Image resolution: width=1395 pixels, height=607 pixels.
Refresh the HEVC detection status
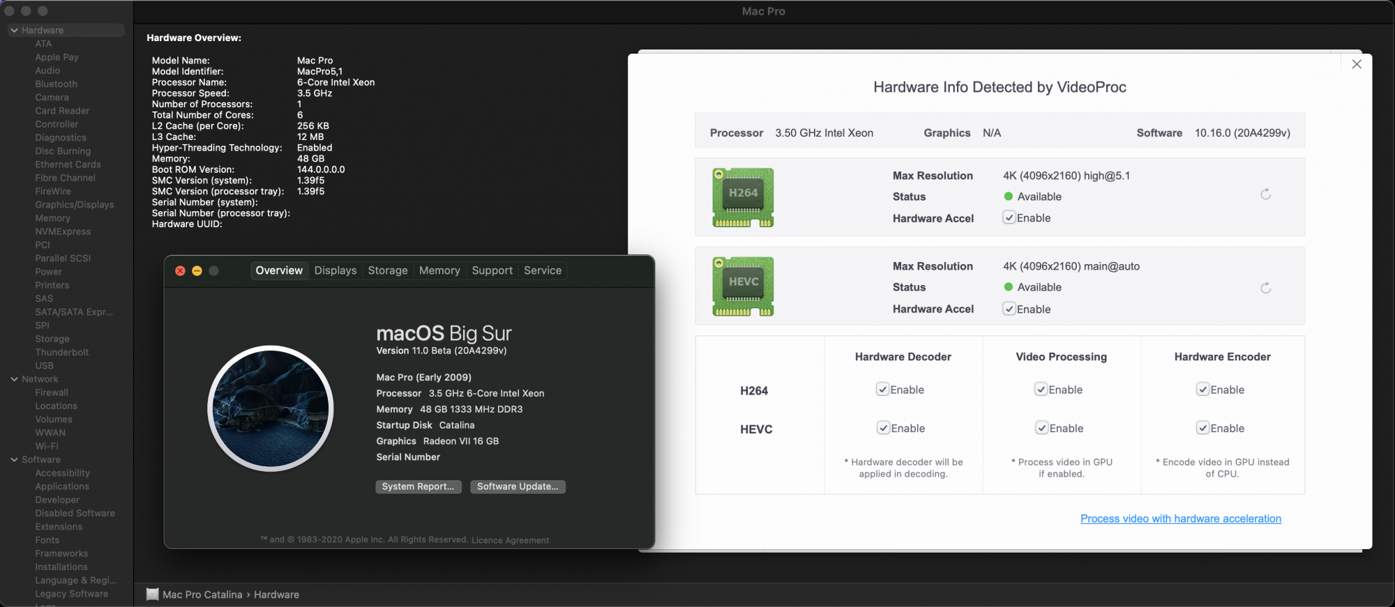point(1265,288)
